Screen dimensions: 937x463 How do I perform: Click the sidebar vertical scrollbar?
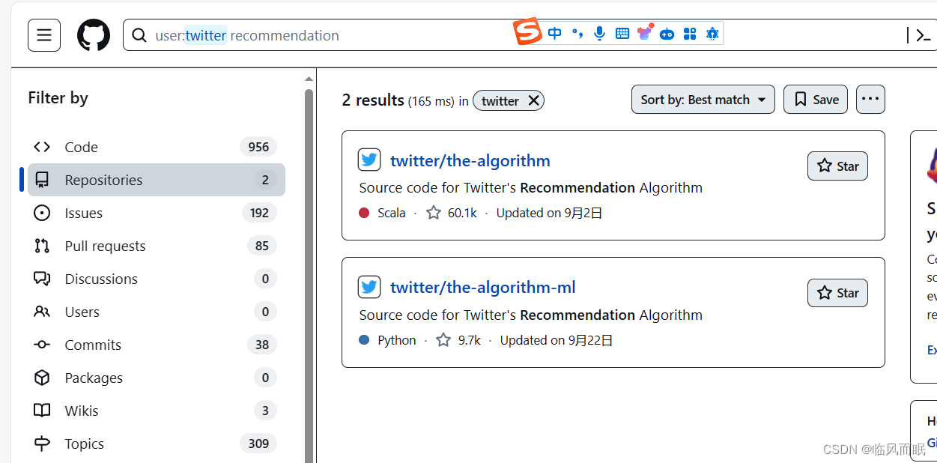(x=309, y=270)
